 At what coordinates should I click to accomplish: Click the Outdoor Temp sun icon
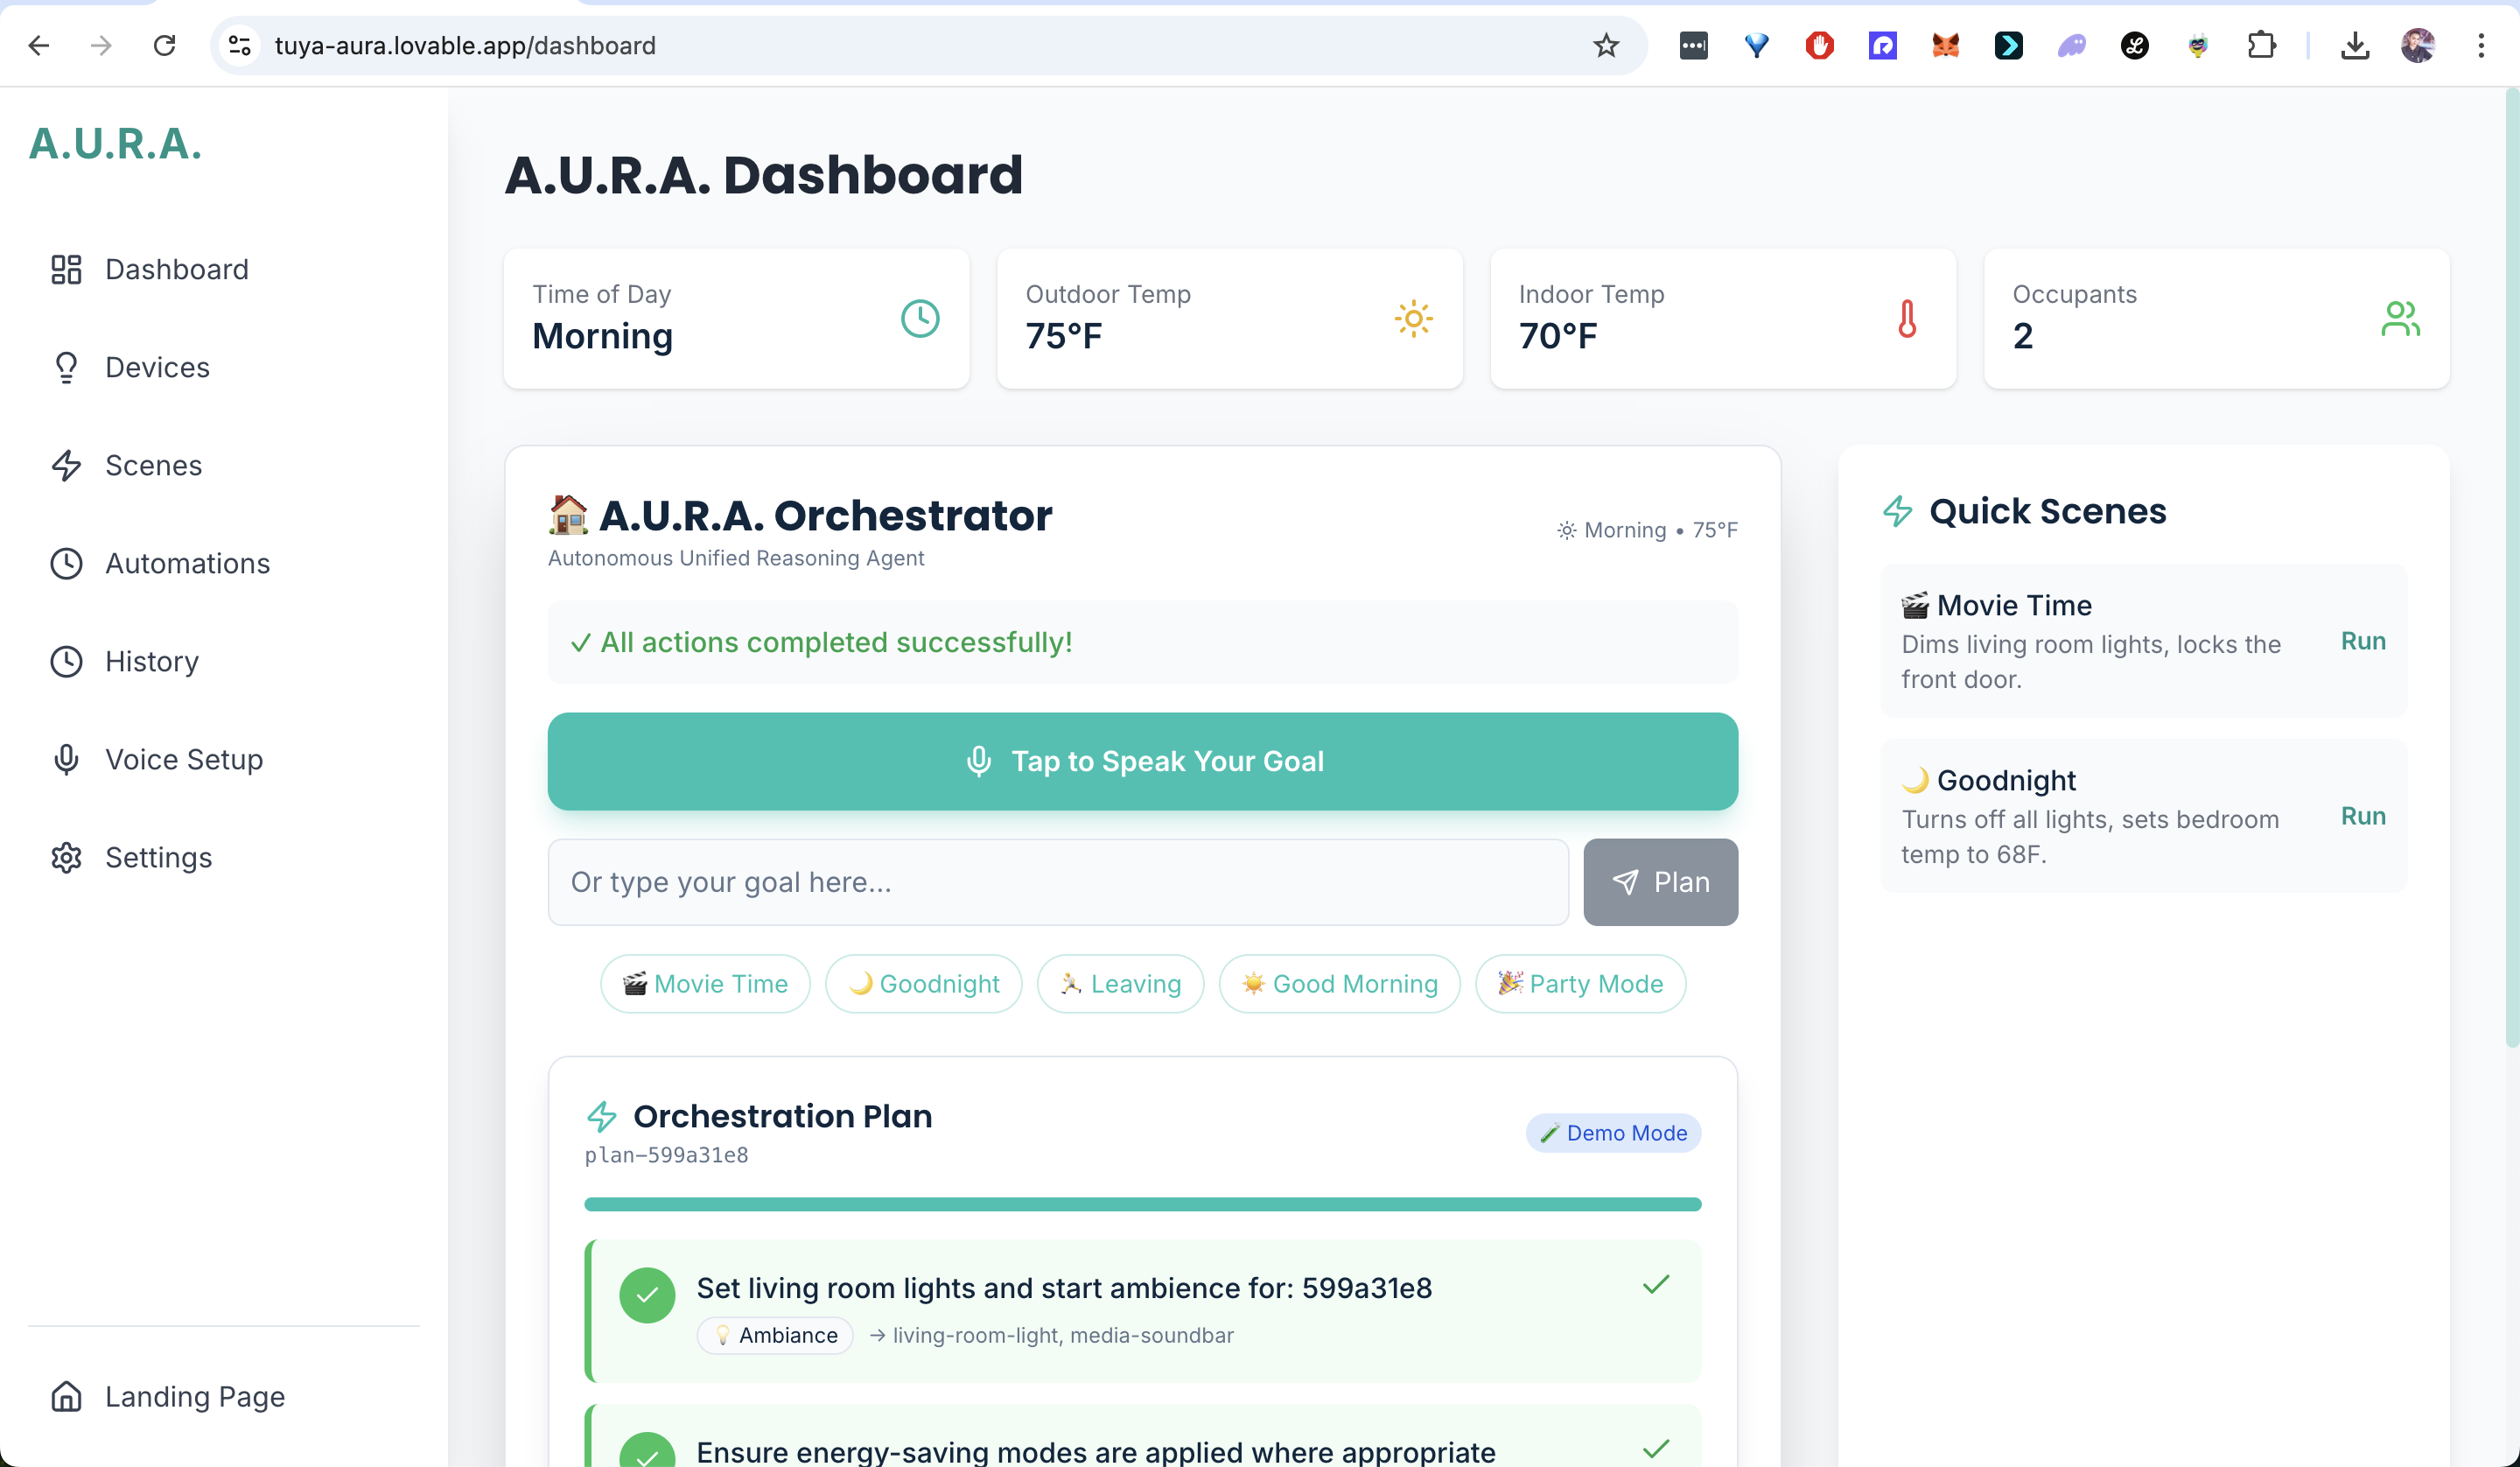click(1413, 319)
